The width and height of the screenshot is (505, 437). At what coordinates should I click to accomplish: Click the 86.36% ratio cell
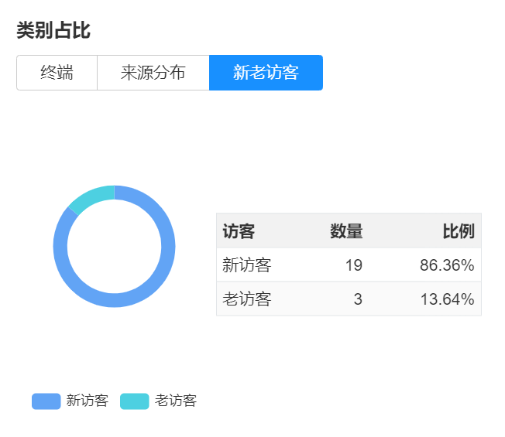447,265
